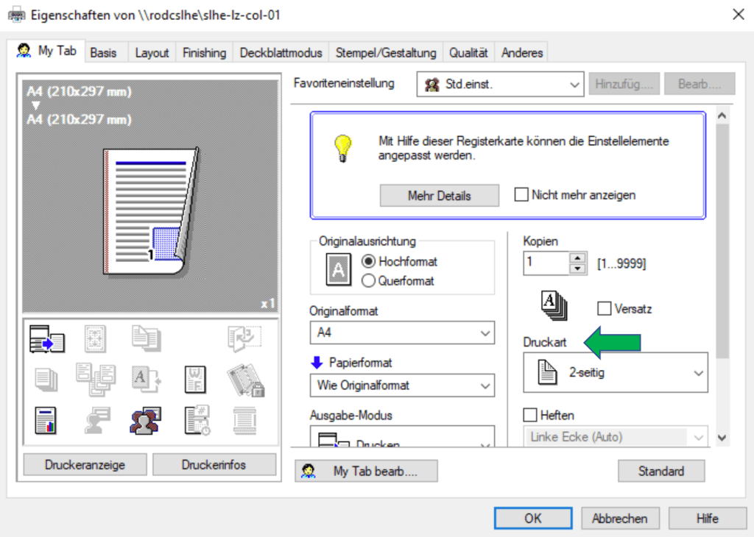This screenshot has width=754, height=537.
Task: Click the yellow lightbulb hint icon
Action: click(x=343, y=148)
